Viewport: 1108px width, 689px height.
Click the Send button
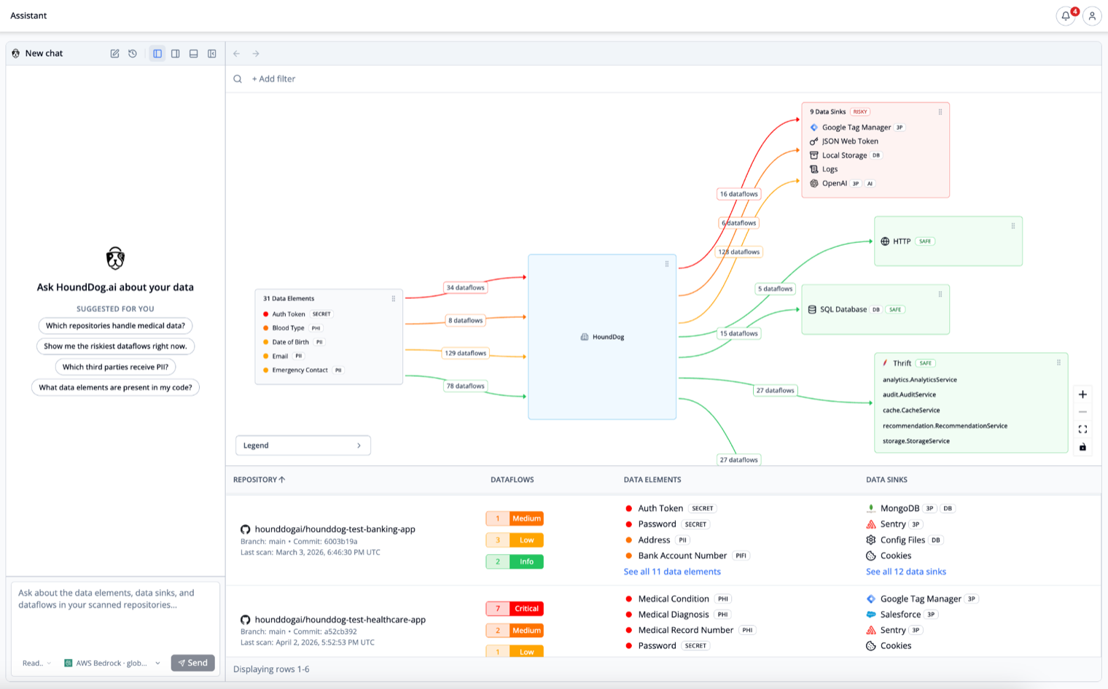coord(193,663)
